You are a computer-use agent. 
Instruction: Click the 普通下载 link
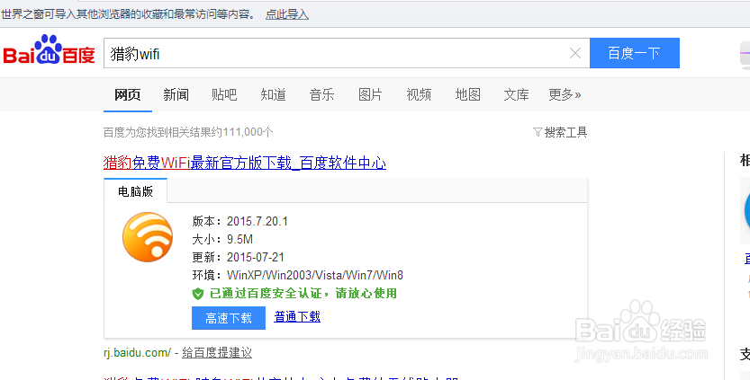(297, 316)
